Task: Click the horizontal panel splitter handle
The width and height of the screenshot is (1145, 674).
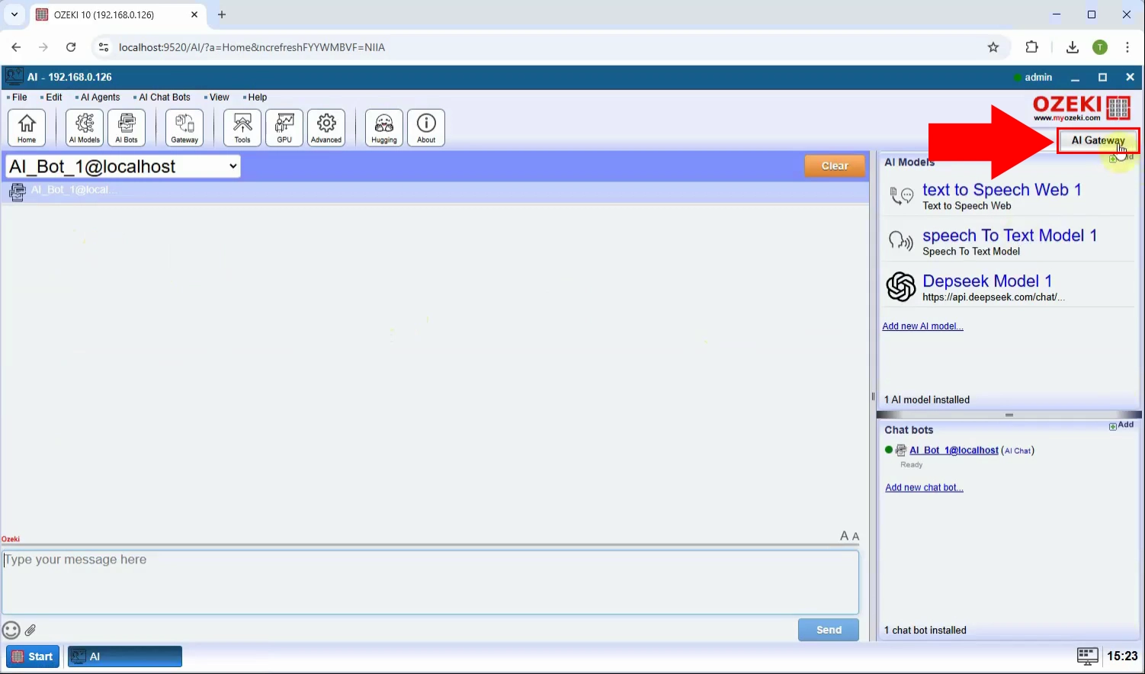Action: (x=1009, y=416)
